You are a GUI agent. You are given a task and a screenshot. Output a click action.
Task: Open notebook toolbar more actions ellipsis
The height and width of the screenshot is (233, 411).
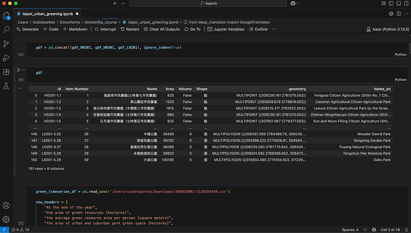pyautogui.click(x=275, y=29)
